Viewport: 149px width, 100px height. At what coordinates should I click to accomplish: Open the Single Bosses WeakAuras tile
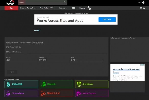pyautogui.click(x=92, y=93)
